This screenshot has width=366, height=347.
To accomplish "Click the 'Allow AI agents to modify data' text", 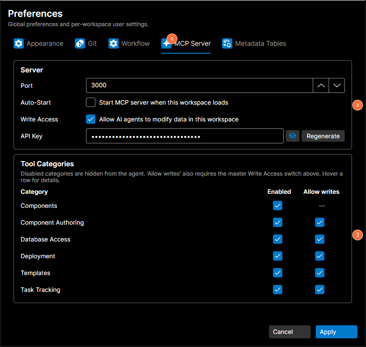I will click(x=169, y=120).
